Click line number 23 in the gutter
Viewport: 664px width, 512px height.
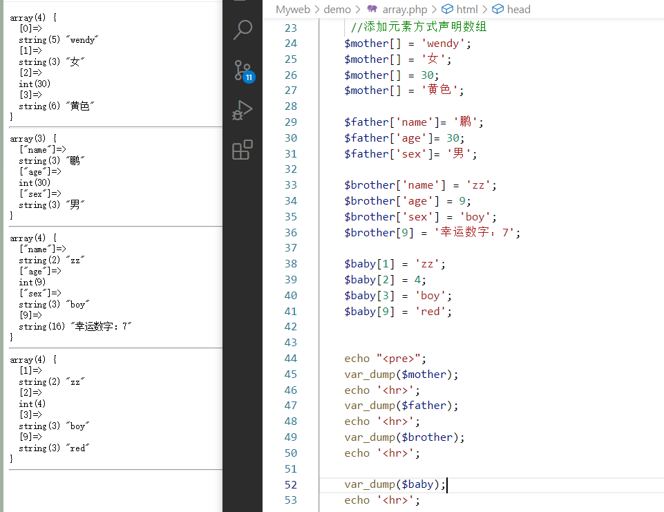coord(290,28)
